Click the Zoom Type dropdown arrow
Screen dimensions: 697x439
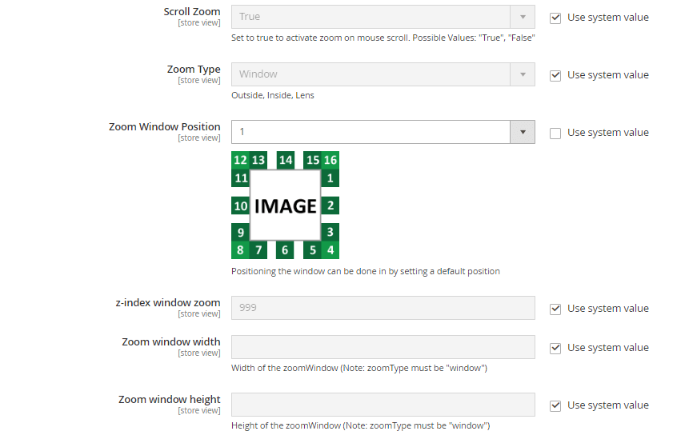pos(523,74)
